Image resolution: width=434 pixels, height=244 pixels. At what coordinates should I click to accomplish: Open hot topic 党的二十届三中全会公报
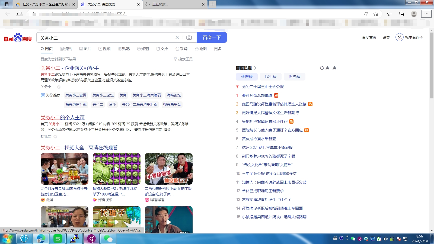tap(263, 87)
